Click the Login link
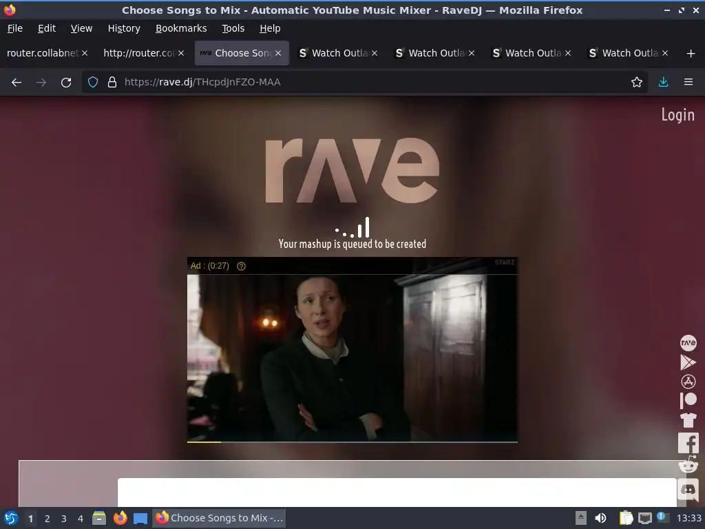This screenshot has height=529, width=705. click(x=677, y=115)
